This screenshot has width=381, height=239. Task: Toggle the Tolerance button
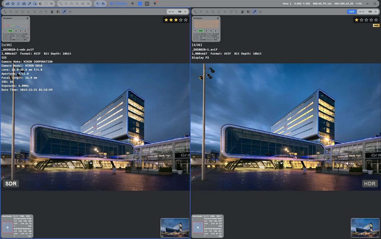pos(118,4)
